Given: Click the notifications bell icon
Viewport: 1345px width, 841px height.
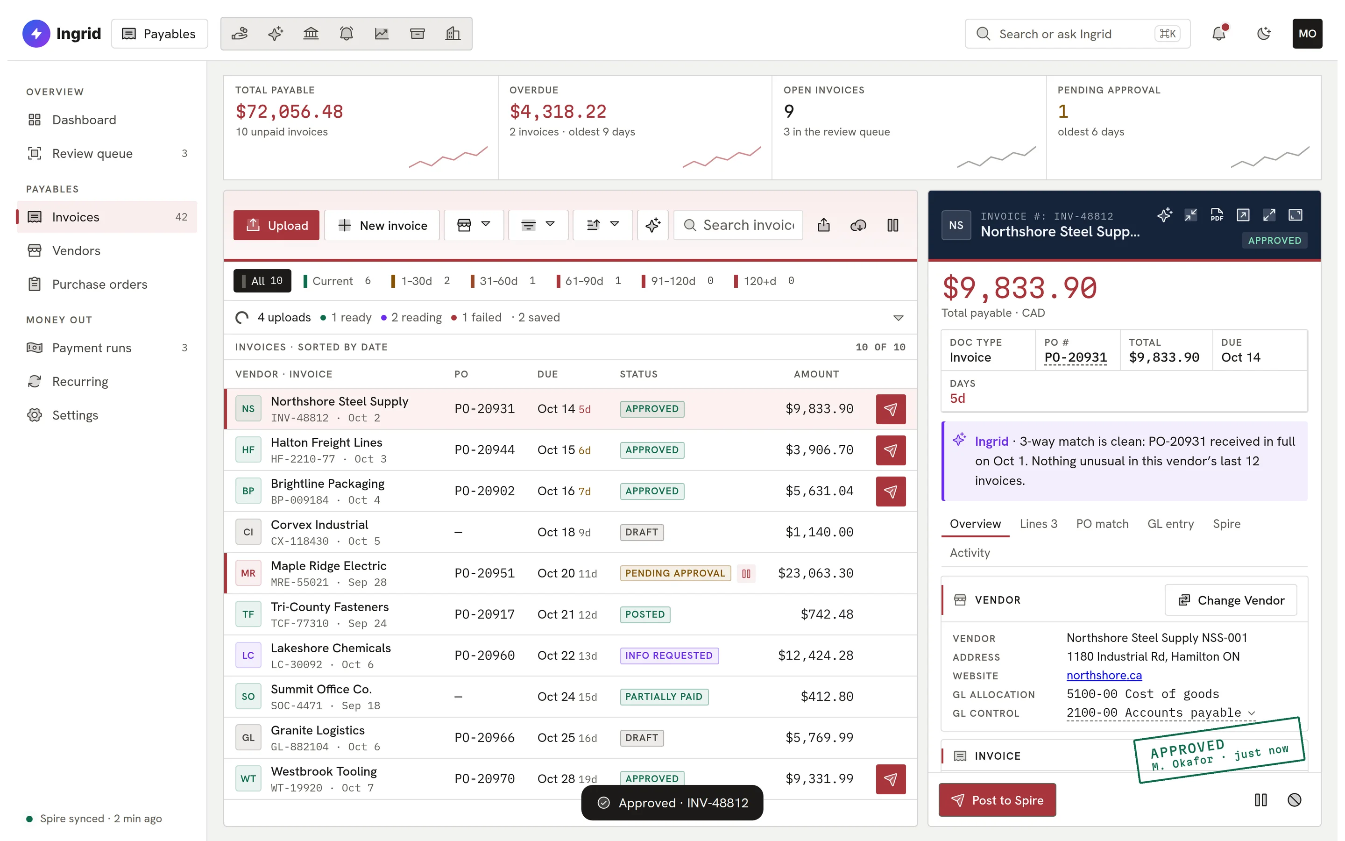Looking at the screenshot, I should [1218, 34].
